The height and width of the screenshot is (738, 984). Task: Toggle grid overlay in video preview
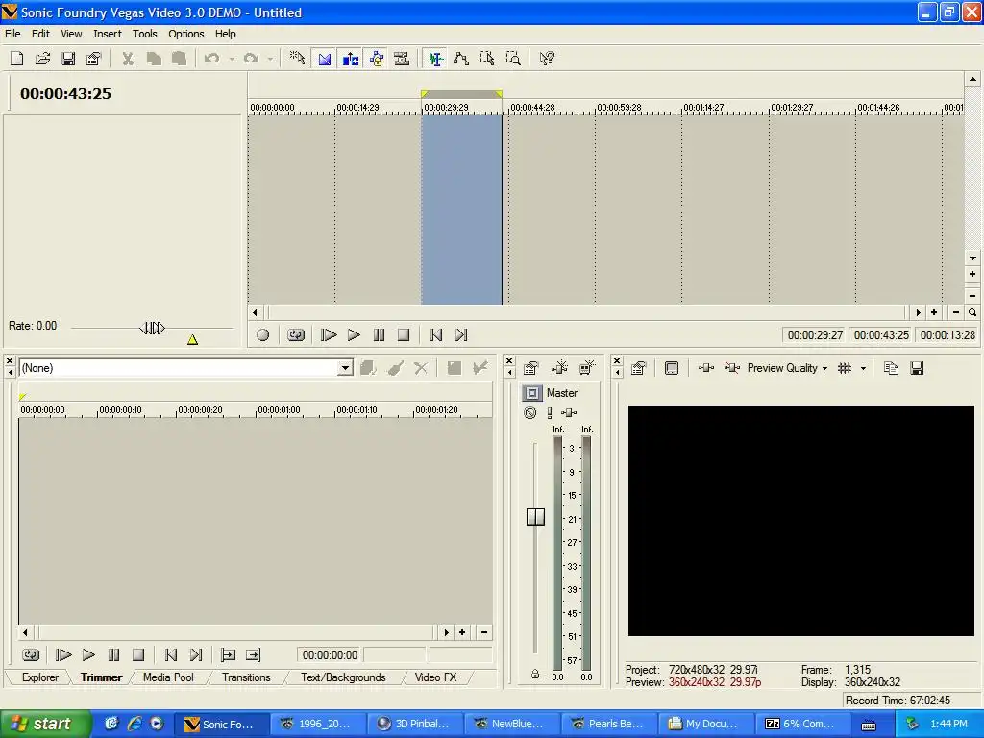tap(845, 368)
